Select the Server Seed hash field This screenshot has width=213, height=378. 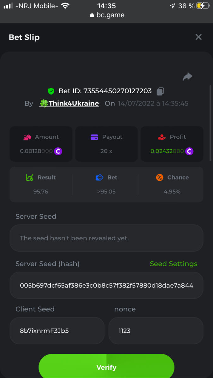(106, 286)
